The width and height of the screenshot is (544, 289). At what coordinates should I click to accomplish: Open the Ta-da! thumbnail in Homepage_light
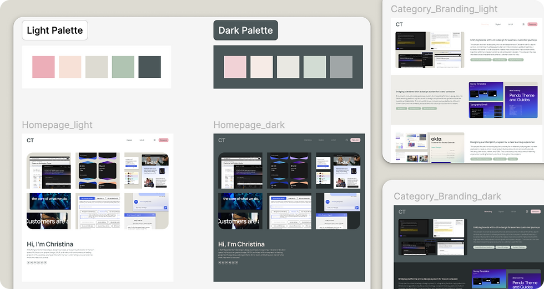click(147, 171)
